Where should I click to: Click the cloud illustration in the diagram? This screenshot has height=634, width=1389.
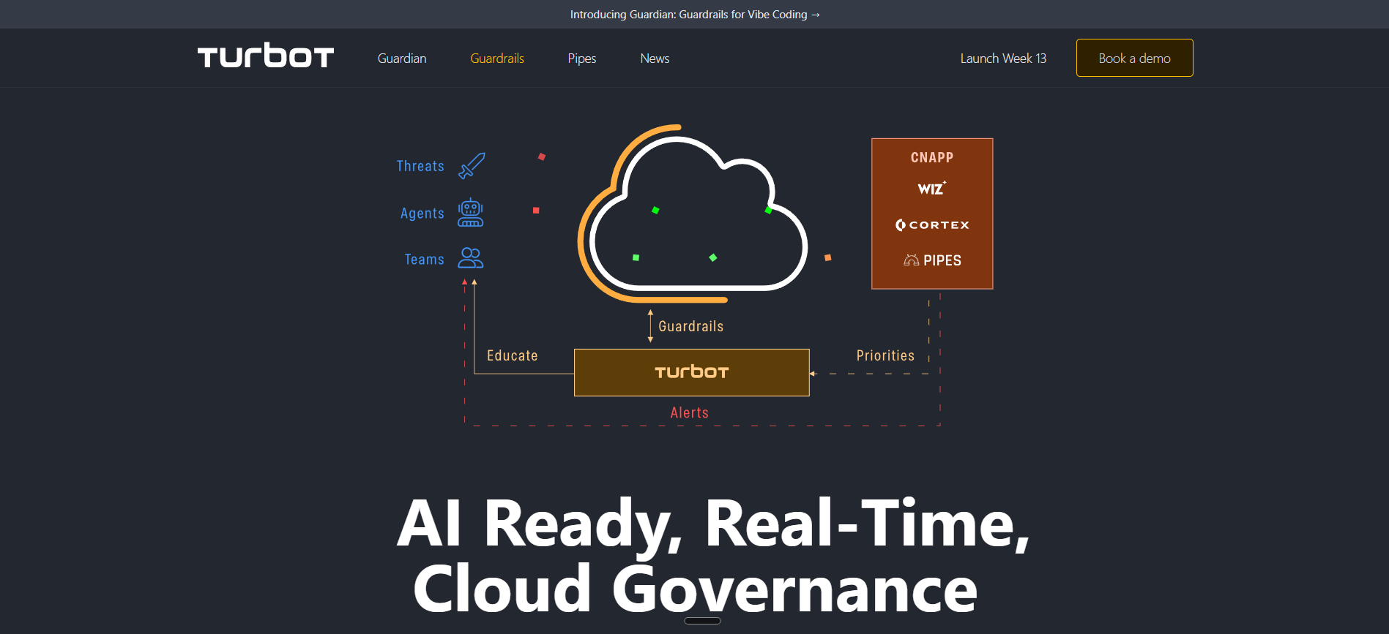pyautogui.click(x=693, y=214)
